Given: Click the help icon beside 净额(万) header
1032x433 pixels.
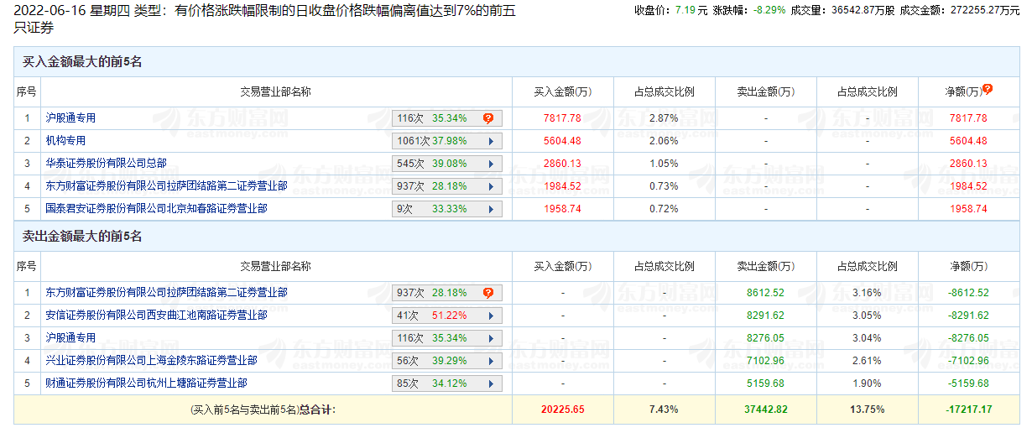Looking at the screenshot, I should tap(988, 89).
